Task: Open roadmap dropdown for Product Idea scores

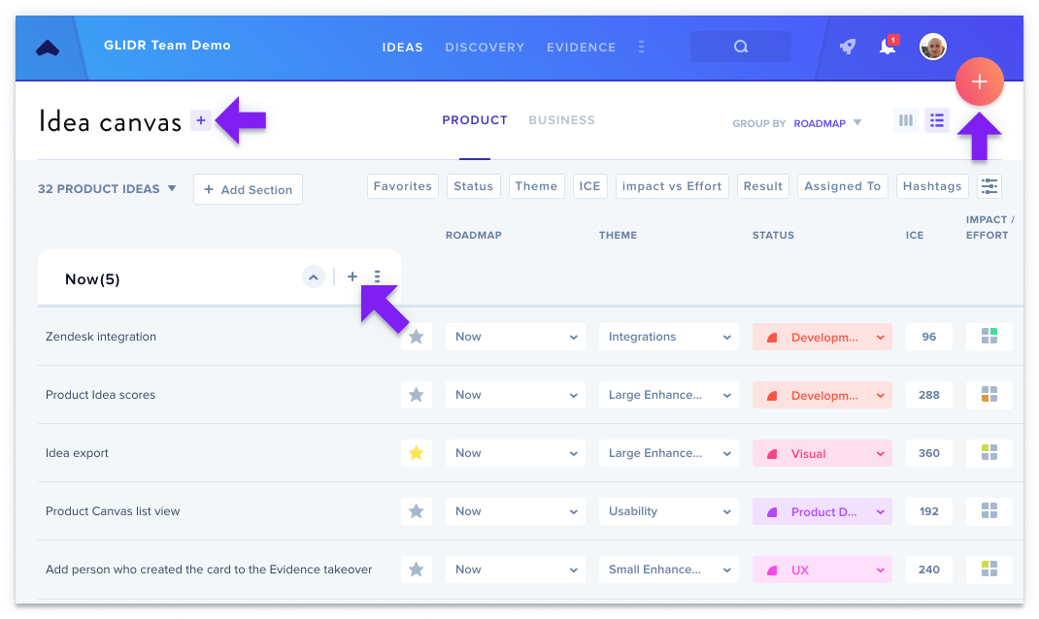Action: coord(516,395)
